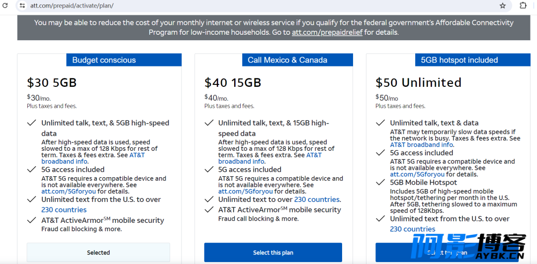The width and height of the screenshot is (537, 264).
Task: Open 230 countries link in $50 Unlimited plan
Action: [413, 229]
